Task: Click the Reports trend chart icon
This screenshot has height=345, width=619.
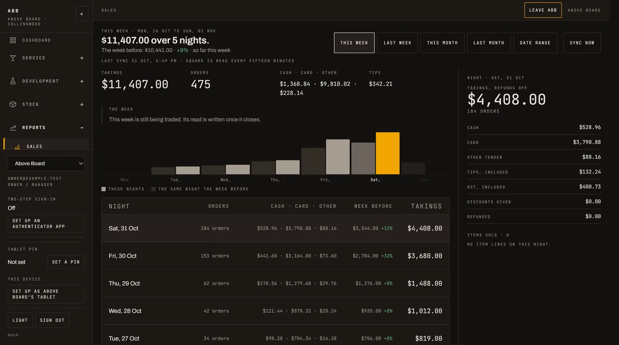Action: point(13,128)
